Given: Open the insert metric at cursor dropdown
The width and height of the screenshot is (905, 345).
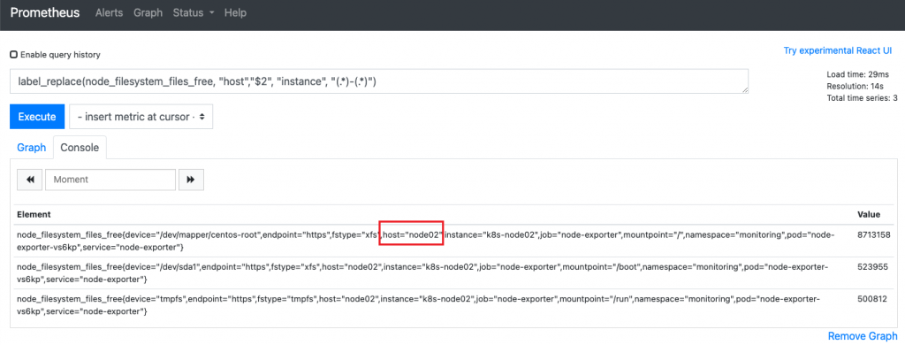Looking at the screenshot, I should pyautogui.click(x=141, y=117).
